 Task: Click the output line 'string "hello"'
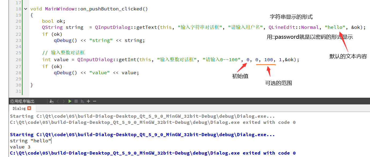[31, 141]
